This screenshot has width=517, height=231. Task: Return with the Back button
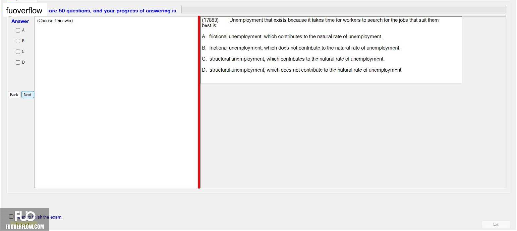coord(14,95)
